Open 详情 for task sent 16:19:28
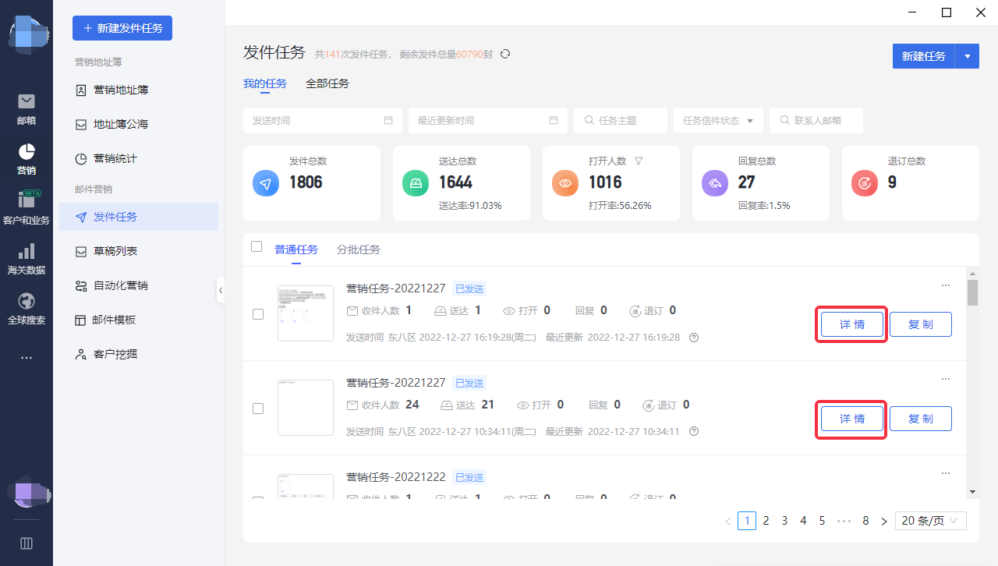 pos(852,324)
